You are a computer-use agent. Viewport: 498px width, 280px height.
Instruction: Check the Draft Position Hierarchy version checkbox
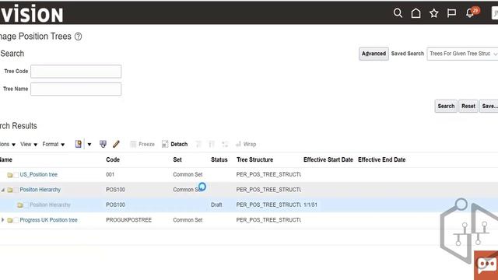click(26, 205)
